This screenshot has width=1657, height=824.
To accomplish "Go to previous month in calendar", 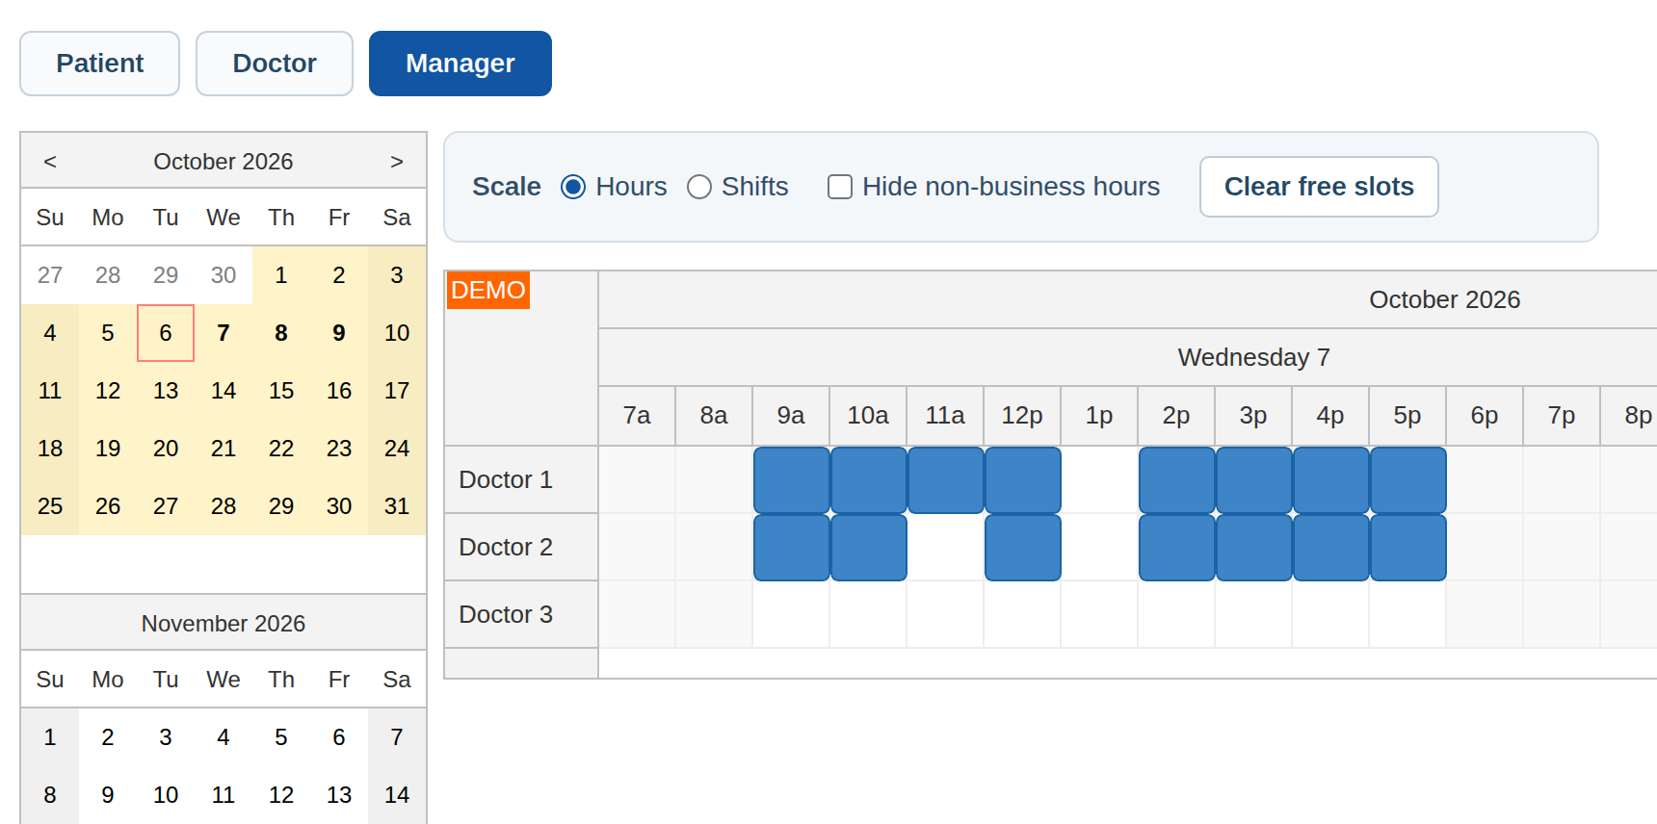I will pyautogui.click(x=50, y=162).
